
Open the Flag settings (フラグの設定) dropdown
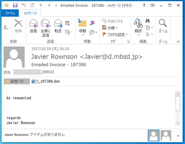point(115,35)
